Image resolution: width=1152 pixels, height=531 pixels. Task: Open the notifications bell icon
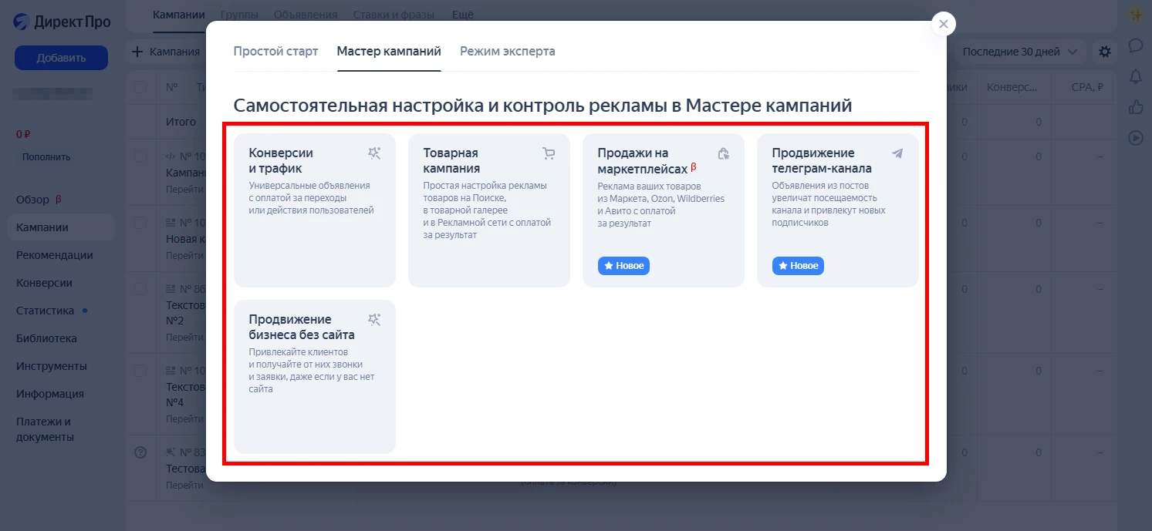coord(1136,76)
